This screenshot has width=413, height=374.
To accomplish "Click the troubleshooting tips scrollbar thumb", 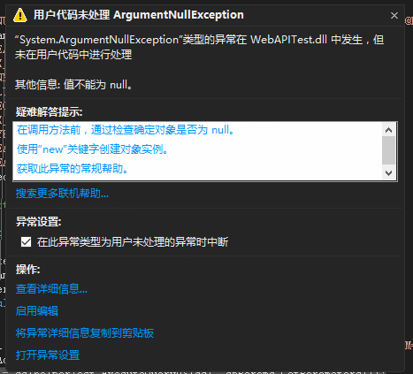I will [x=388, y=150].
